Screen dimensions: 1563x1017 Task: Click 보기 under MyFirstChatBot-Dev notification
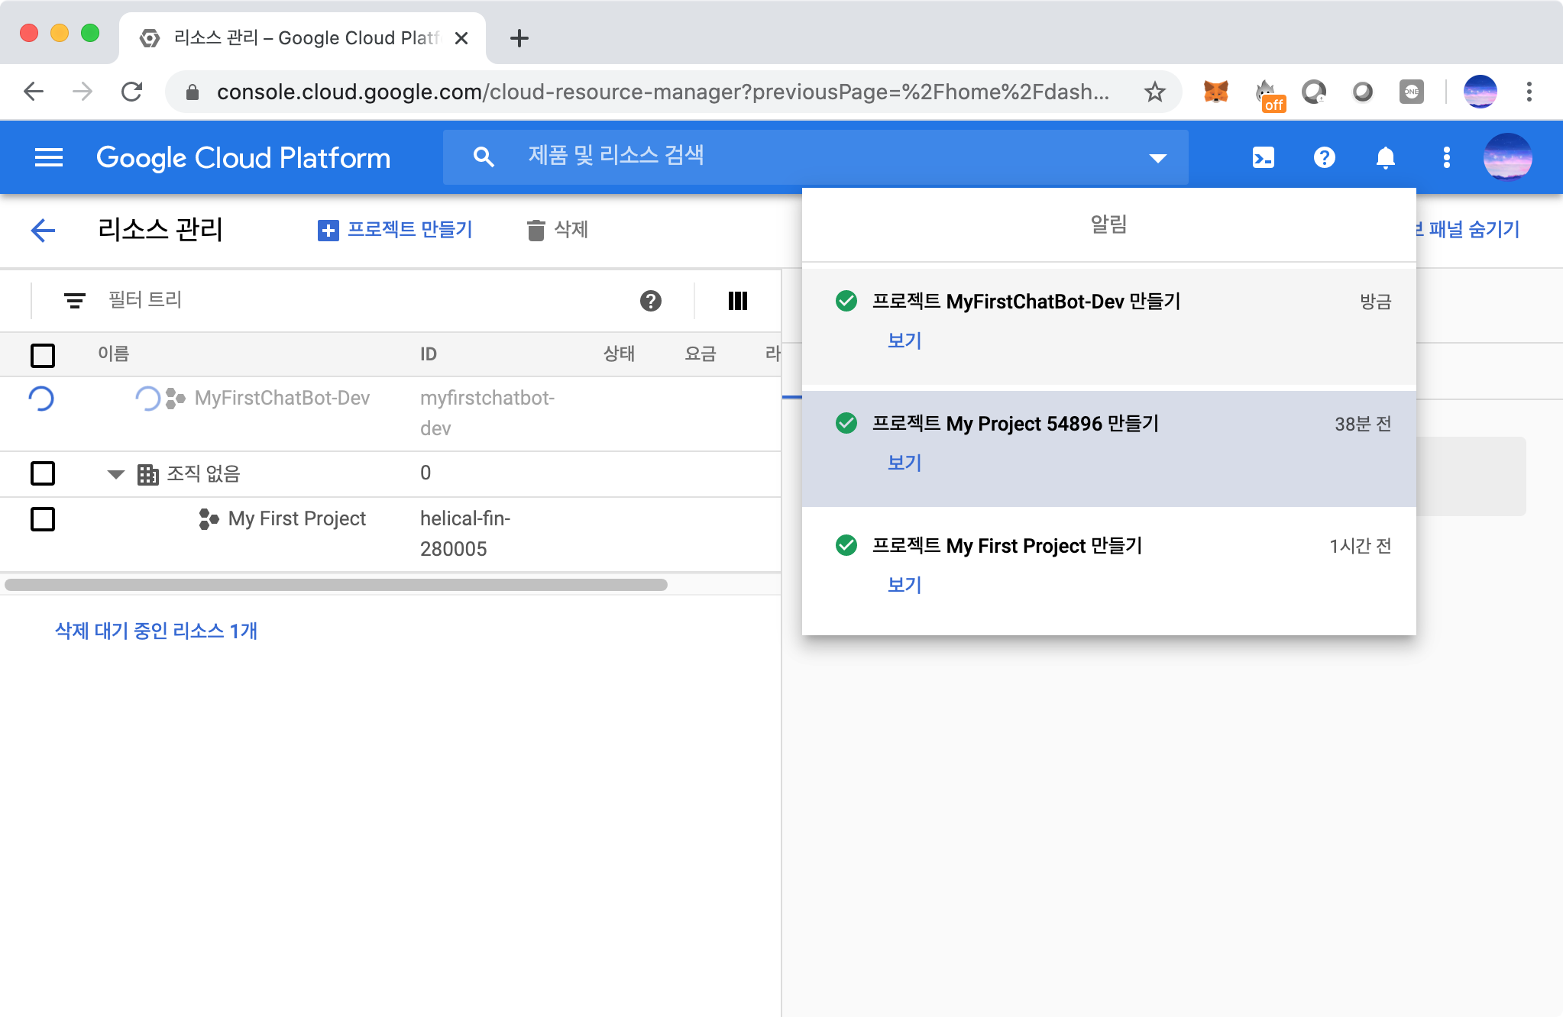pos(904,341)
